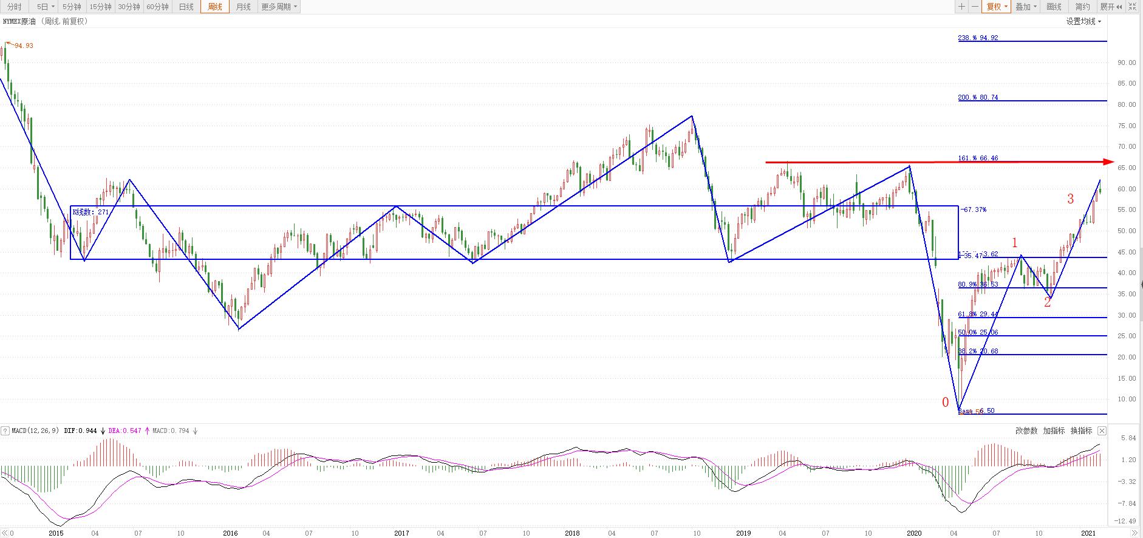Image resolution: width=1143 pixels, height=538 pixels.
Task: Click the MACD help question-mark icon
Action: (x=5, y=431)
